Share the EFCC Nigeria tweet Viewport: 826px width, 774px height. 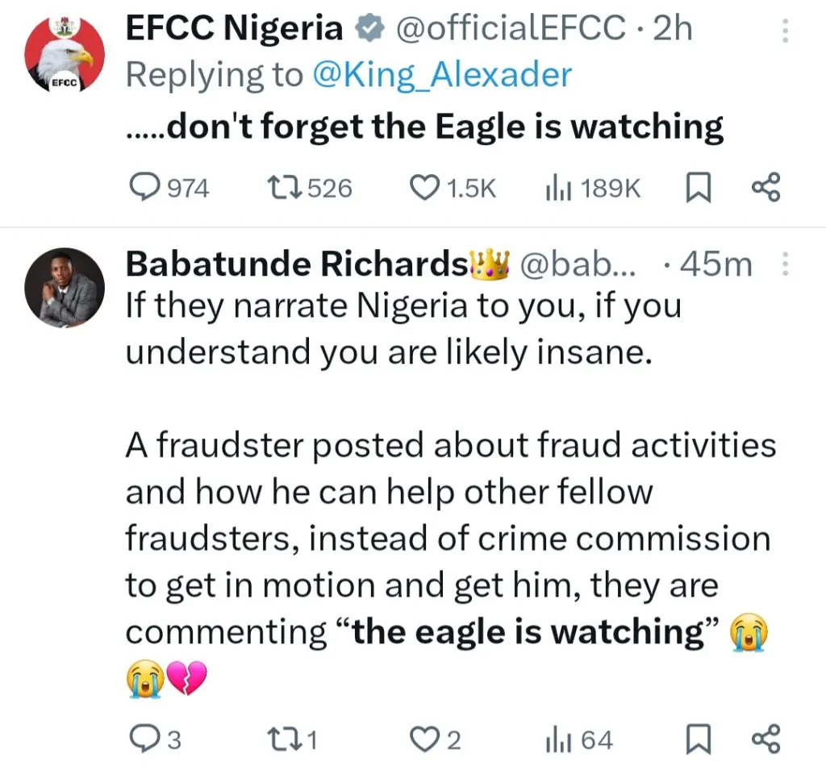(x=766, y=188)
